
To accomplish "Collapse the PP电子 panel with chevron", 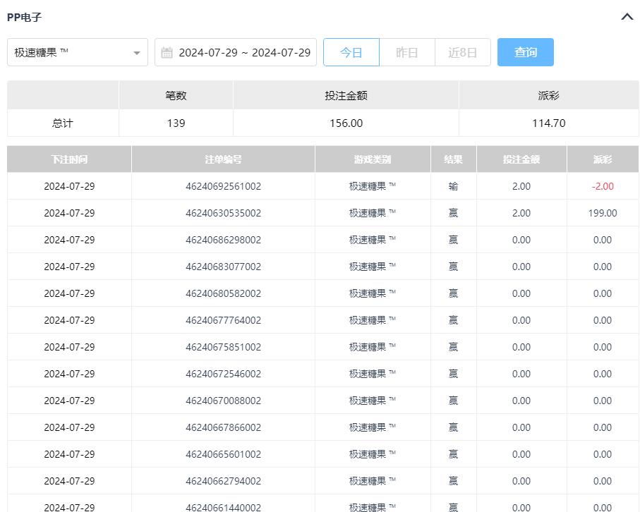I will pos(627,17).
